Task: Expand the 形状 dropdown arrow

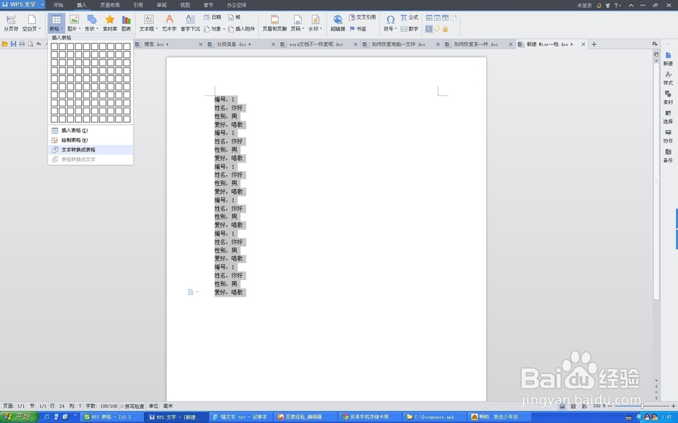Action: (97, 29)
